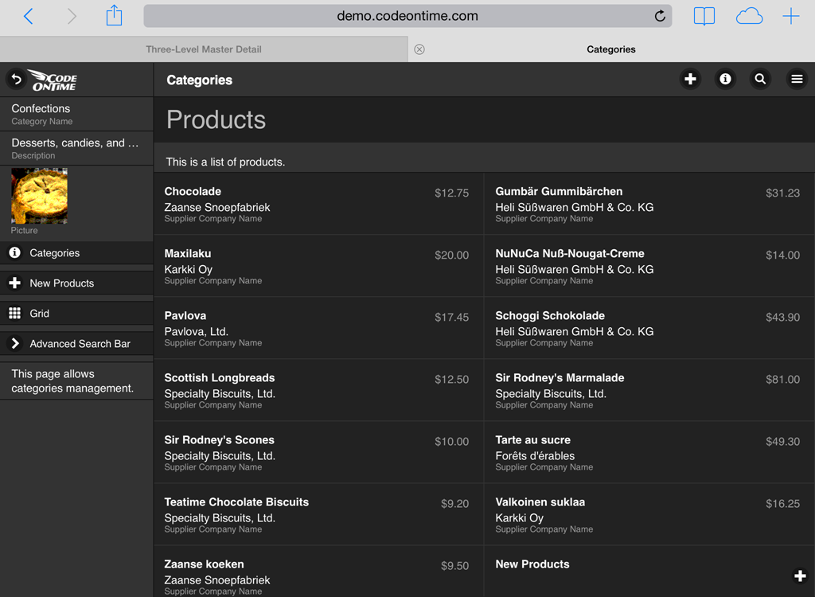Click the Confections category picture thumbnail

point(39,196)
